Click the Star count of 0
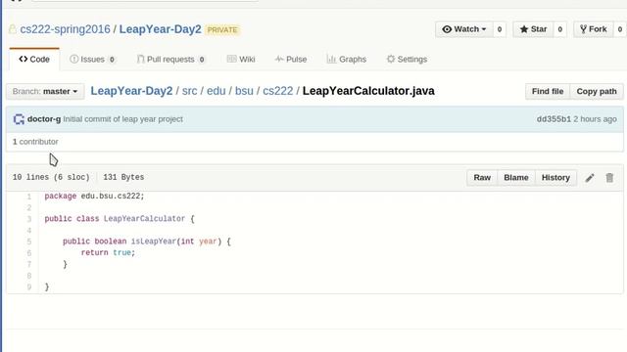The height and width of the screenshot is (352, 627). coord(559,29)
